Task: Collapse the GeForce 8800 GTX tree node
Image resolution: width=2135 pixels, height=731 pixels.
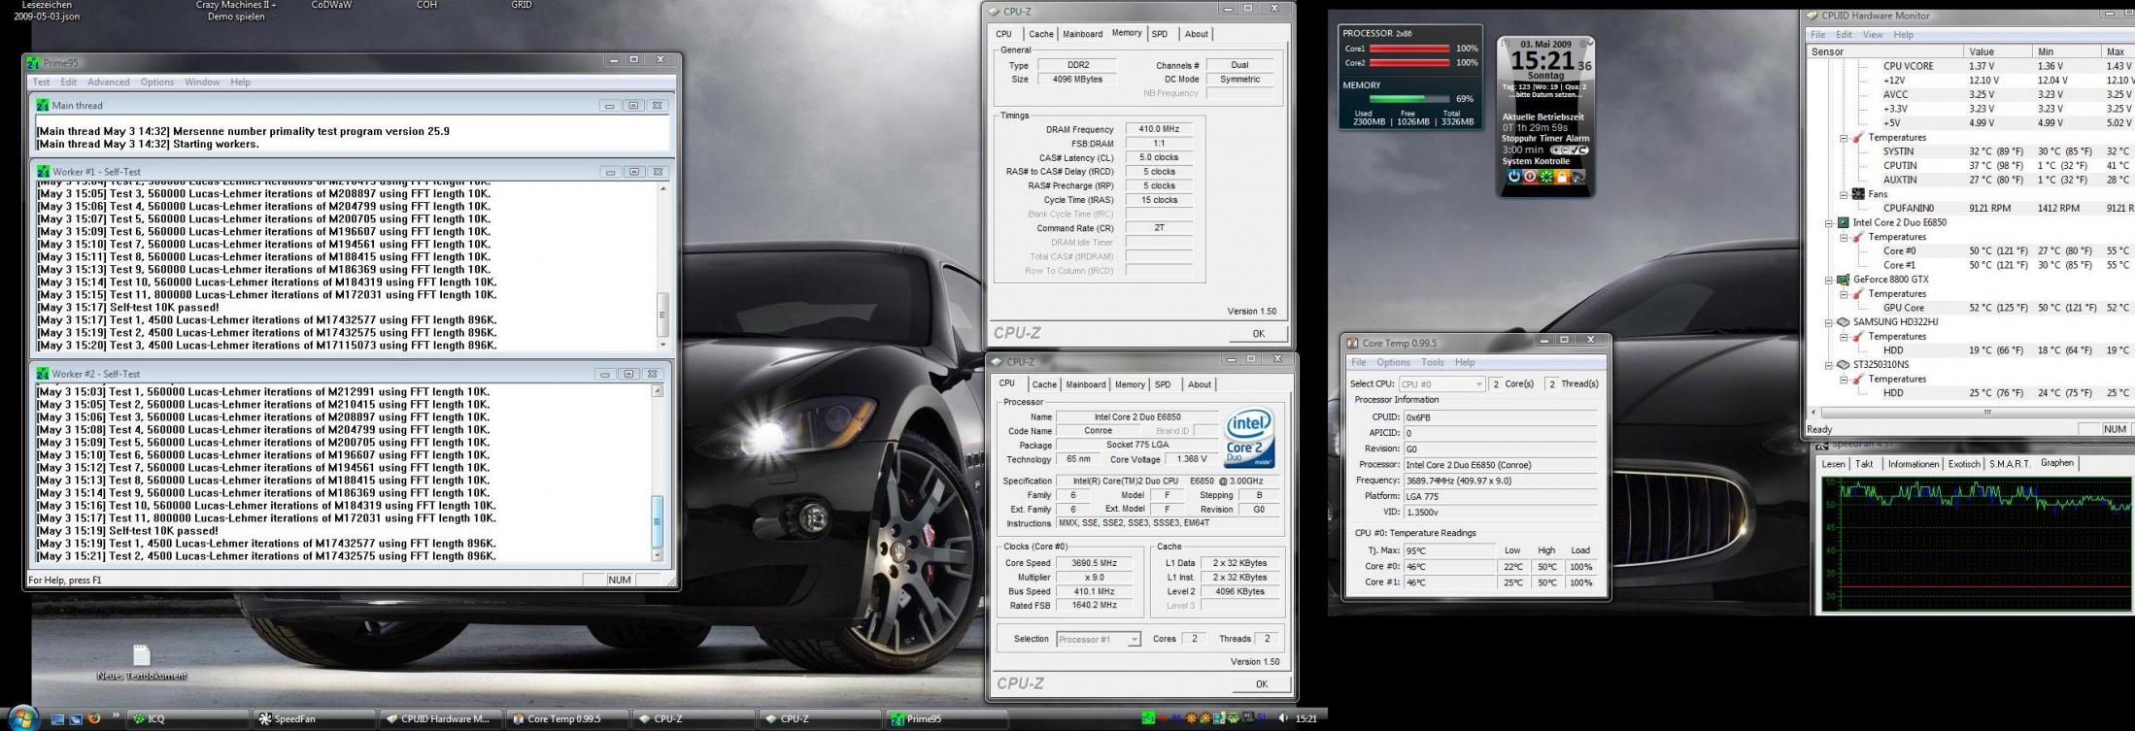Action: click(1829, 280)
